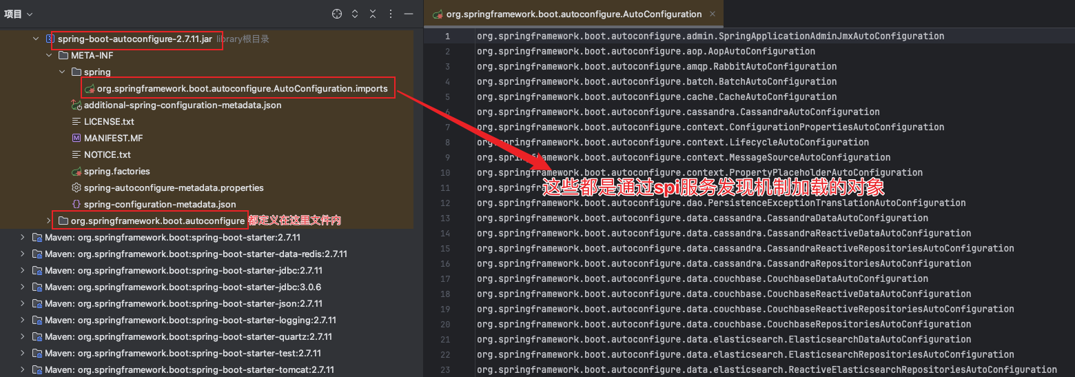Click the ElasticsearchDataAutoConfiguration line in editor
Viewport: 1075px width, 377px height.
pos(724,339)
